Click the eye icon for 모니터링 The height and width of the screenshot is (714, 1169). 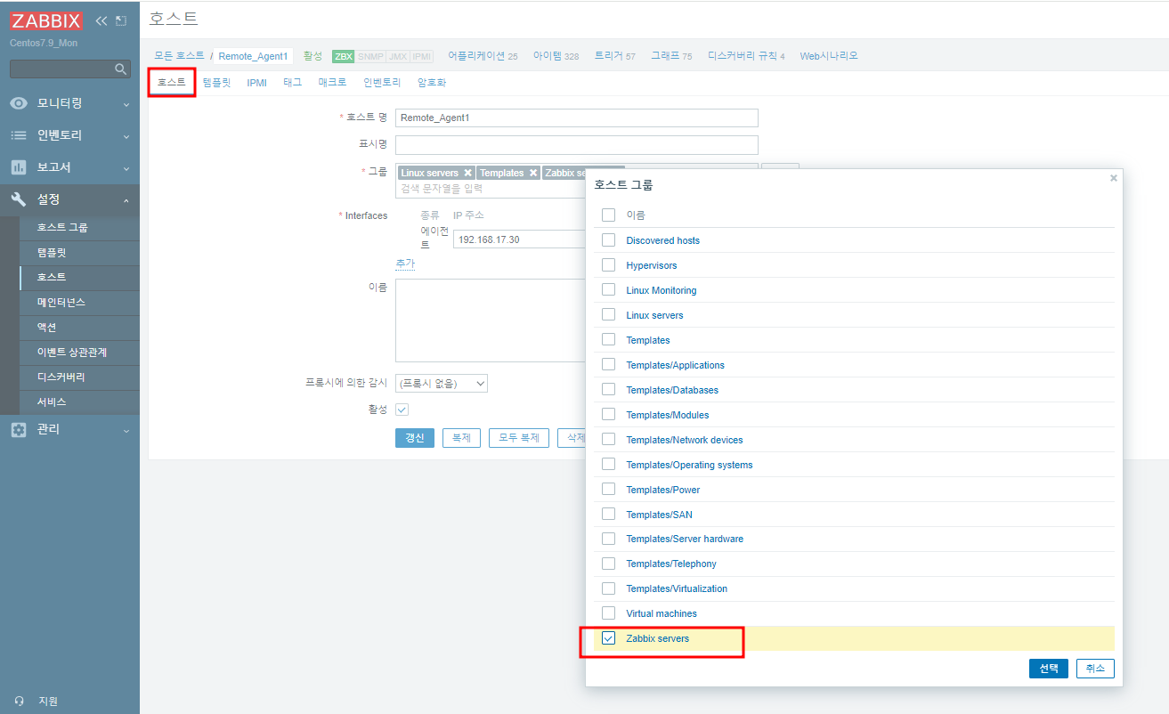click(x=19, y=103)
